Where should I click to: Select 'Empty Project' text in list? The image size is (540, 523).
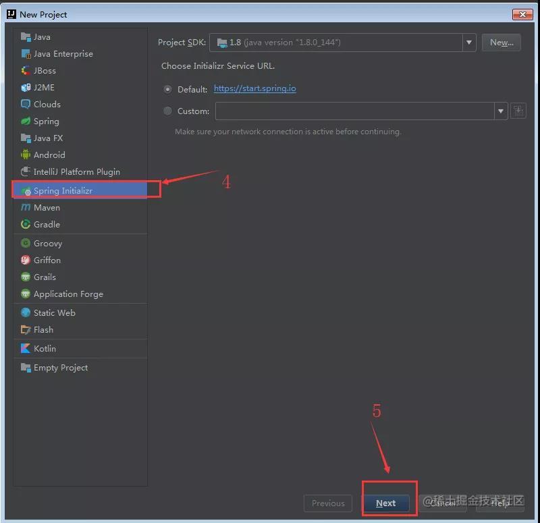pyautogui.click(x=61, y=368)
